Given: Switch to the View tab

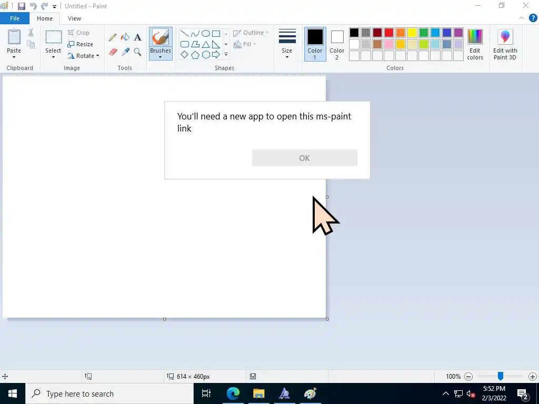Looking at the screenshot, I should pyautogui.click(x=74, y=18).
